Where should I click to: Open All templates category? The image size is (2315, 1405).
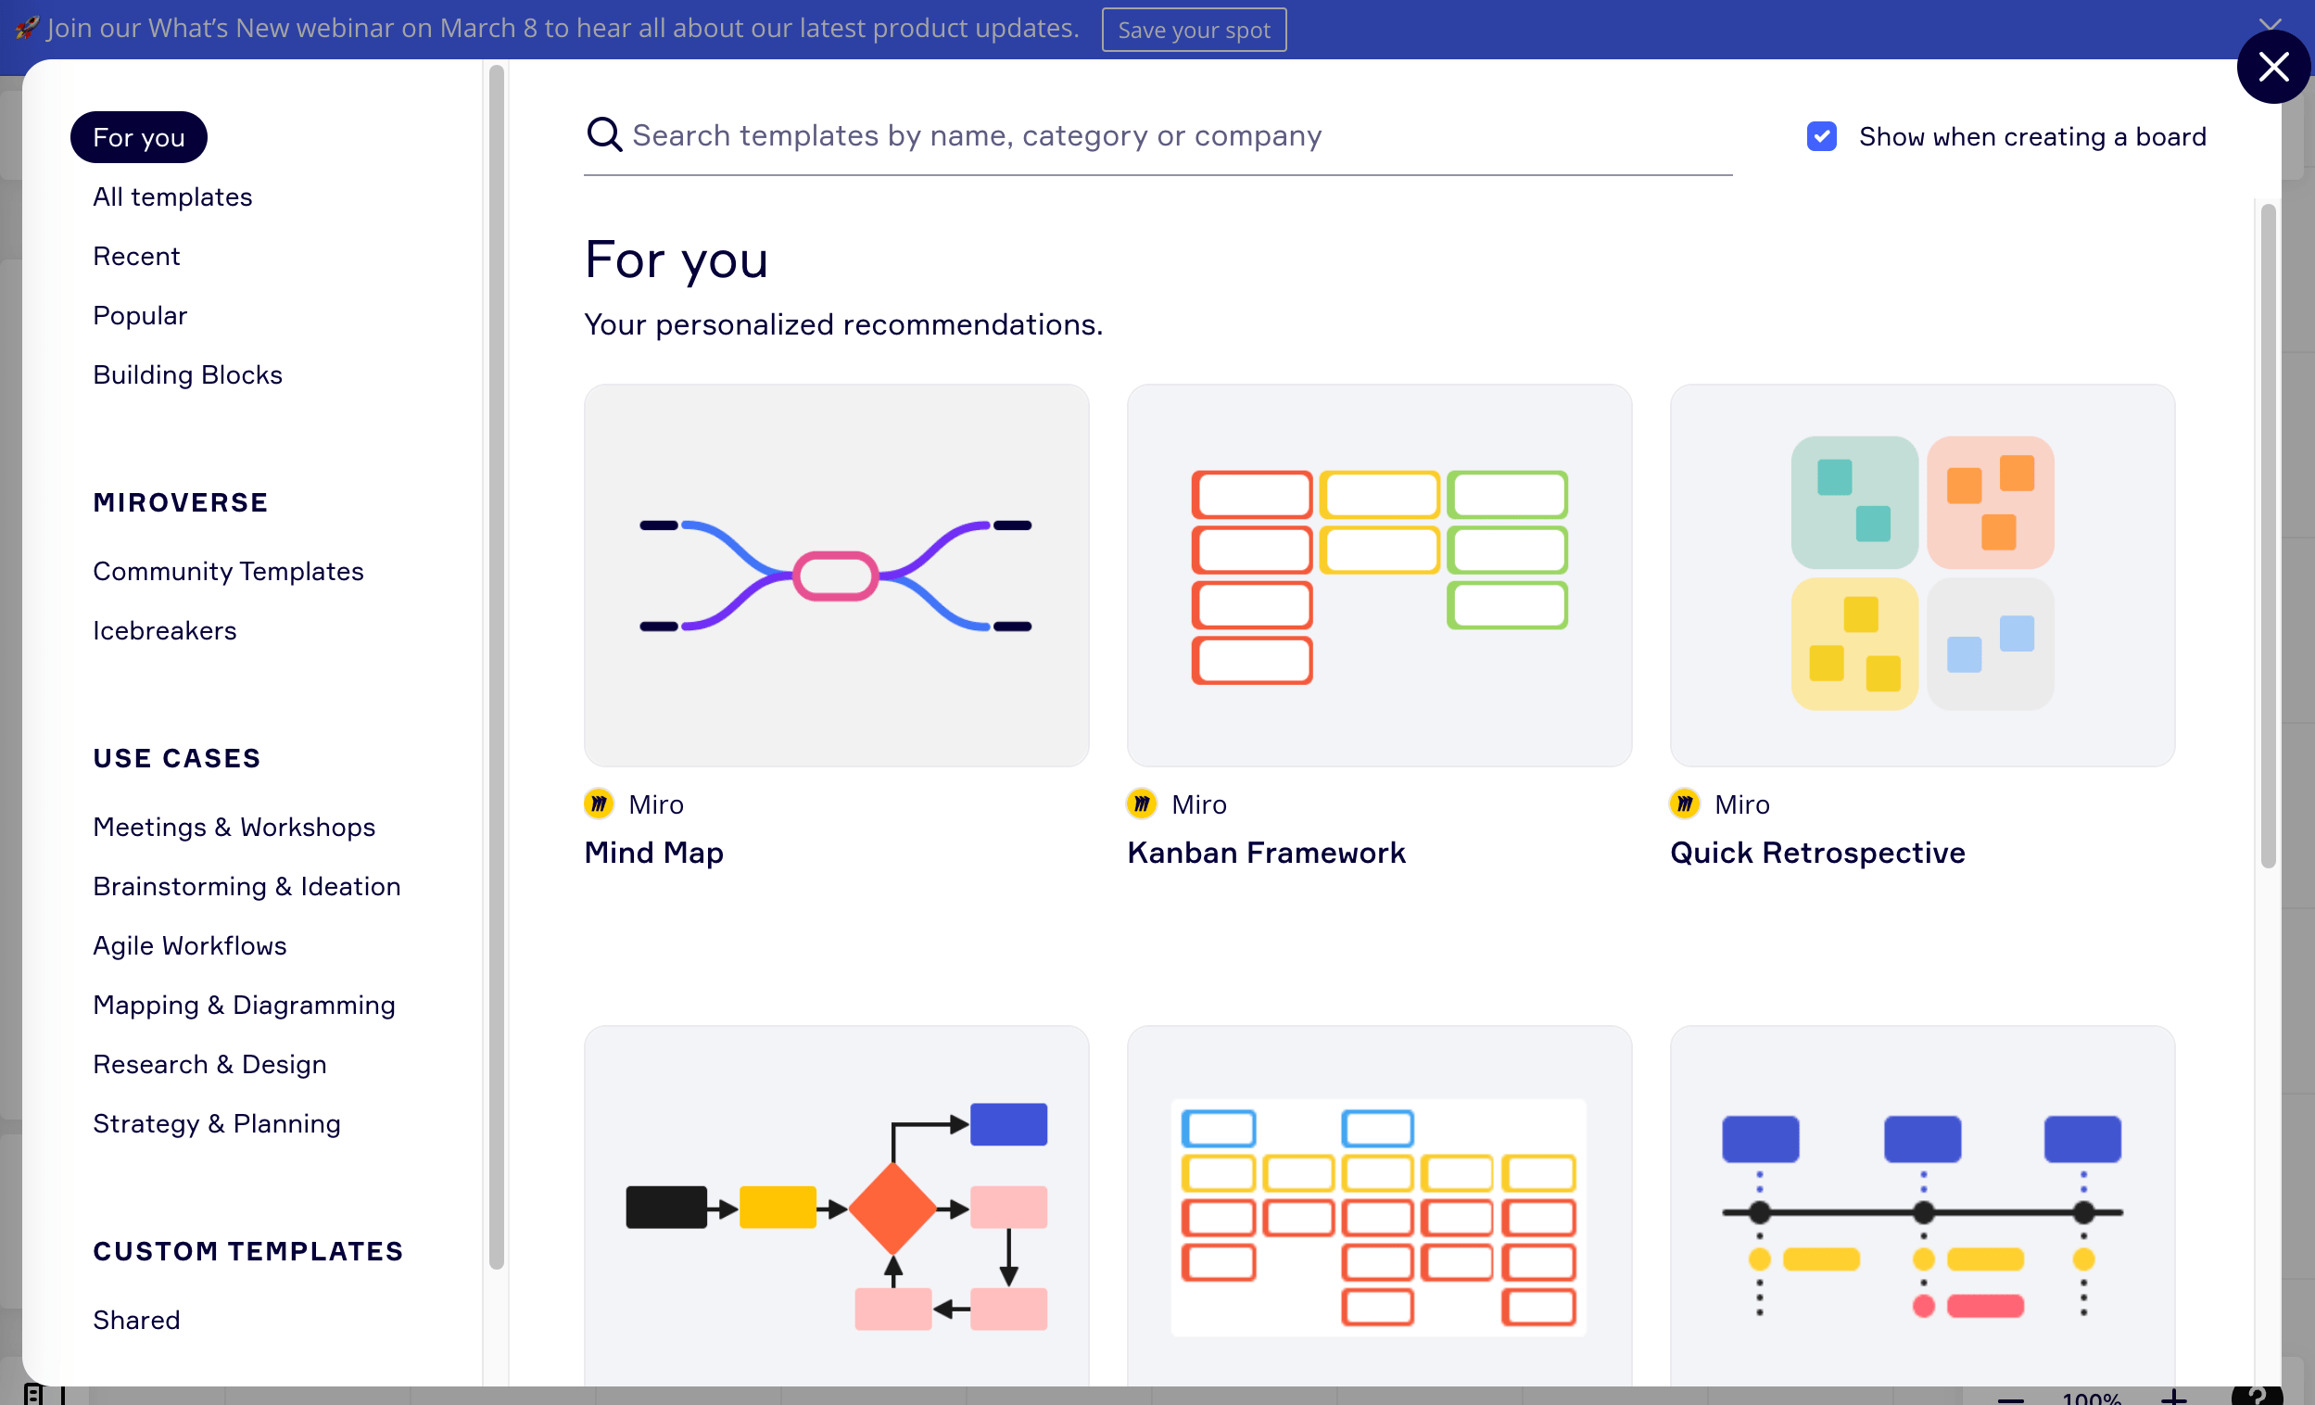pos(173,197)
